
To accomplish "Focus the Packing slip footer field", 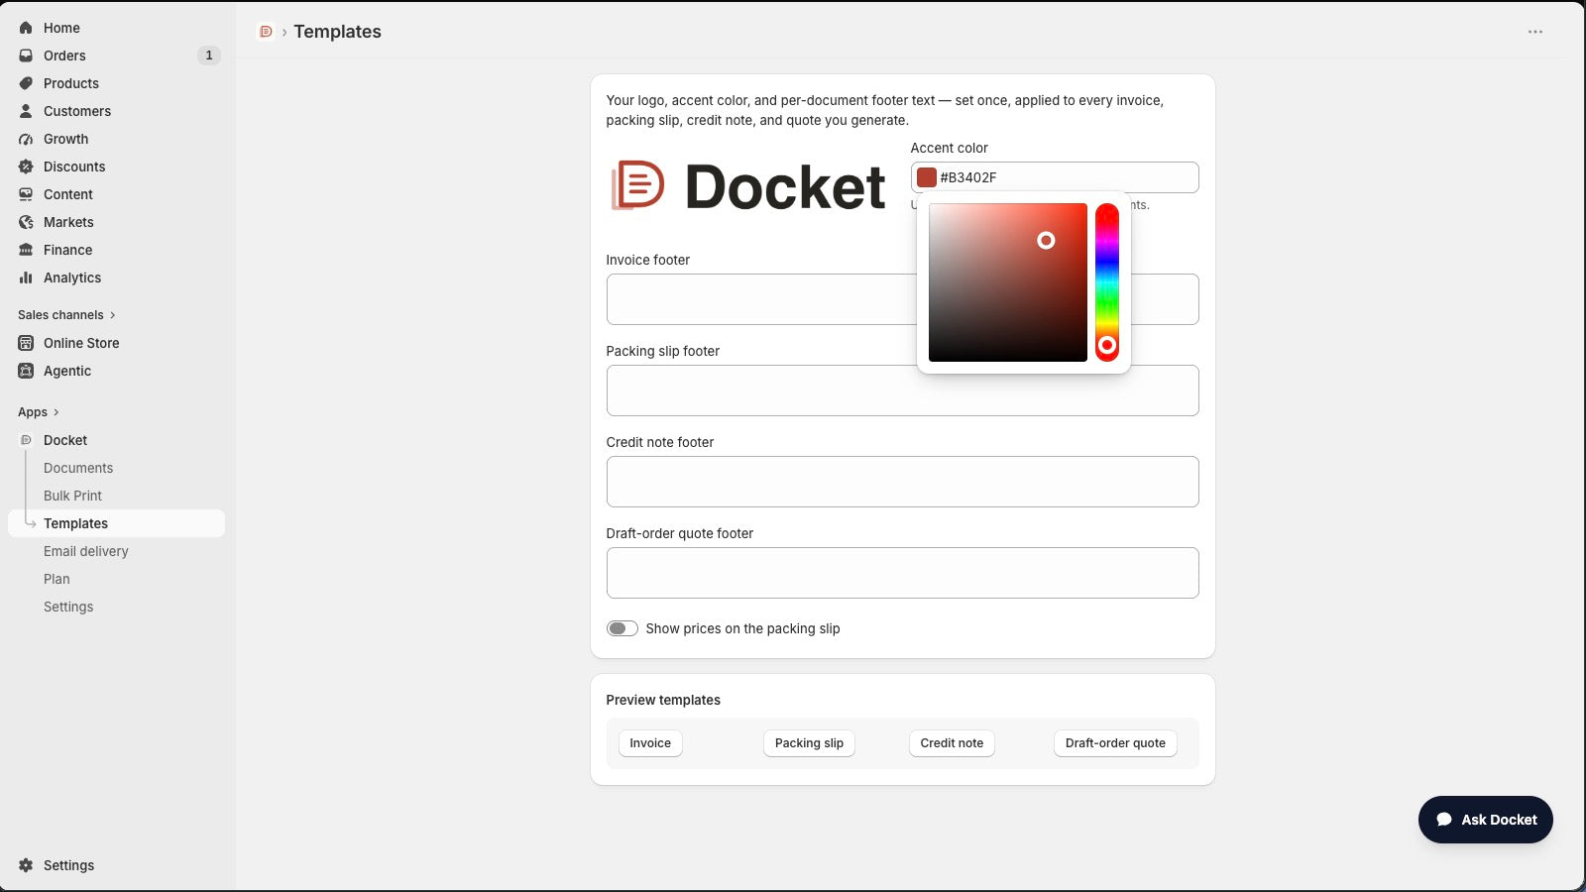I will click(x=902, y=390).
